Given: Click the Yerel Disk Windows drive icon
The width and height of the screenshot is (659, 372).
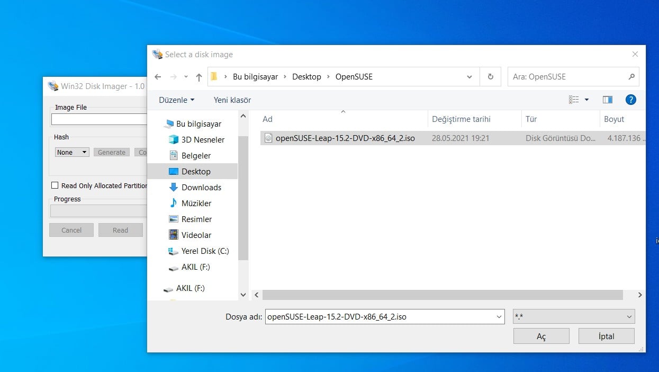Looking at the screenshot, I should coord(173,251).
